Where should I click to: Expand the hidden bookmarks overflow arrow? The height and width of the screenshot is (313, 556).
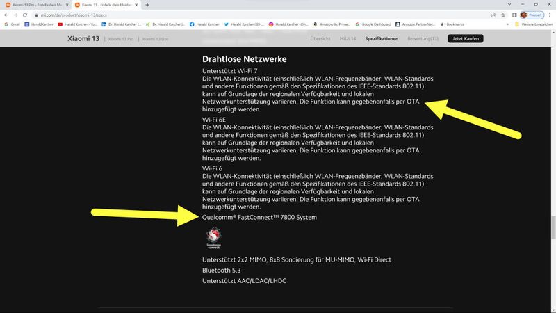[x=507, y=24]
